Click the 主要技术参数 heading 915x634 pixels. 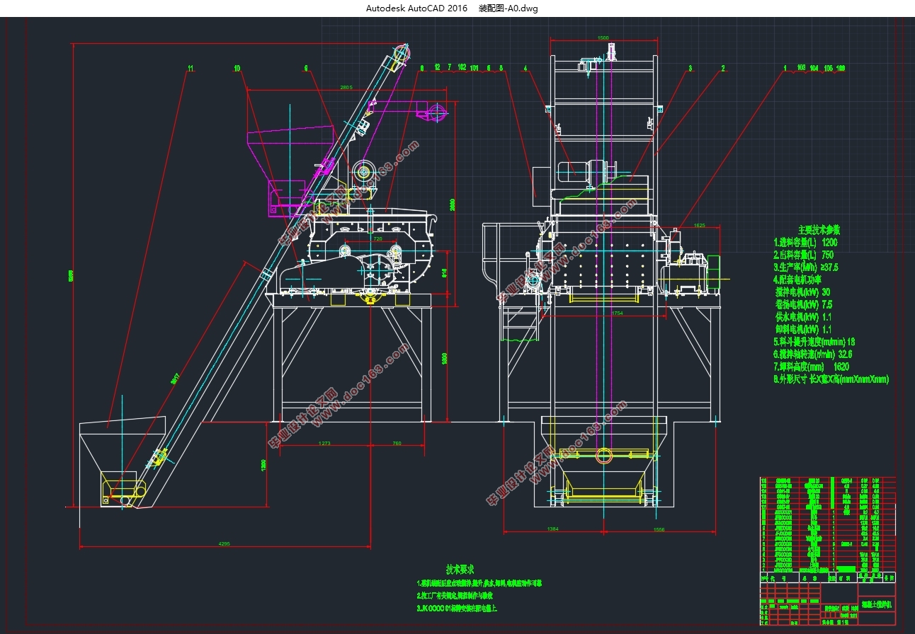click(x=819, y=230)
